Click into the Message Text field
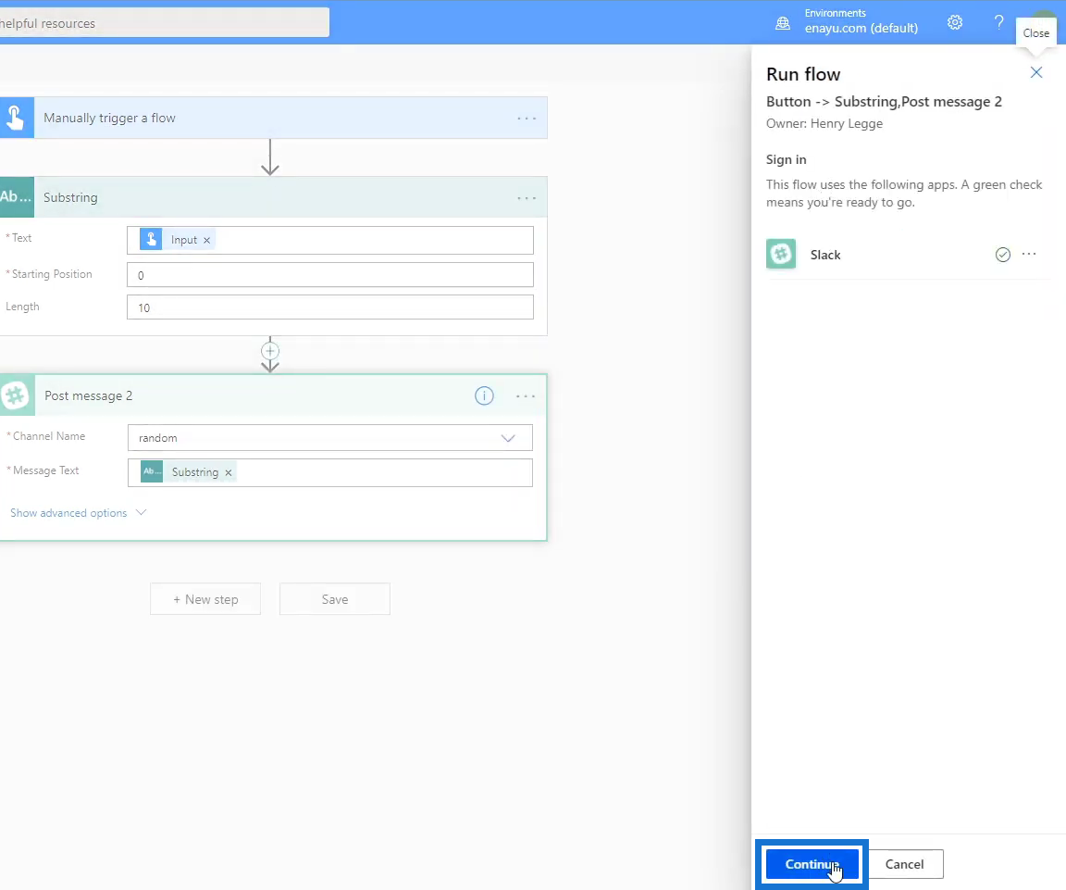This screenshot has width=1066, height=890. coord(329,473)
